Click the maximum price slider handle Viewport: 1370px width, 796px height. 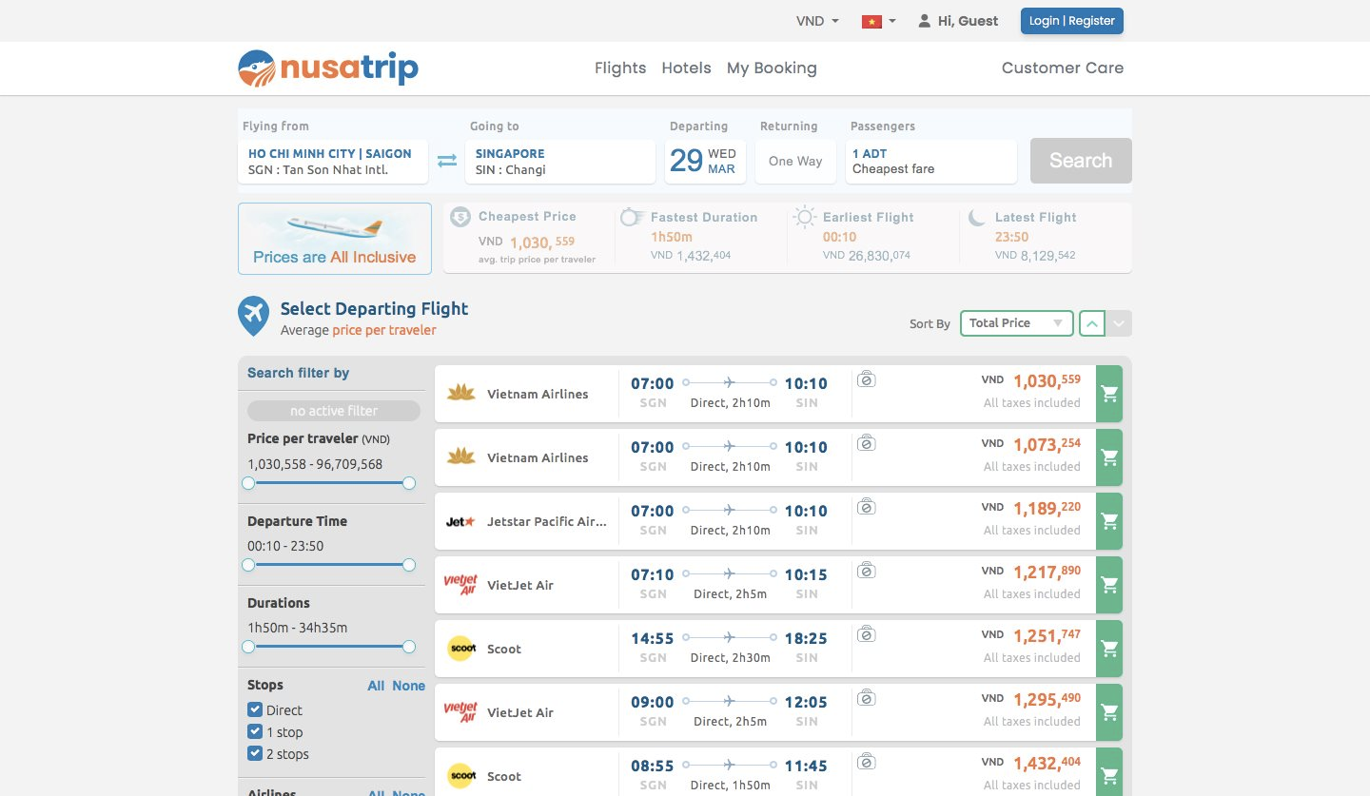(x=409, y=483)
